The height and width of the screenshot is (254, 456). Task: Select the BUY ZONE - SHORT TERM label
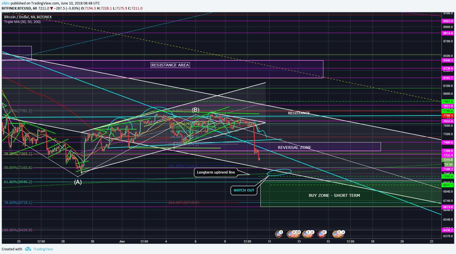(x=334, y=195)
